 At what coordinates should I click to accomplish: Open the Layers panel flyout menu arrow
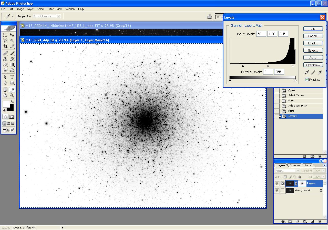point(325,165)
